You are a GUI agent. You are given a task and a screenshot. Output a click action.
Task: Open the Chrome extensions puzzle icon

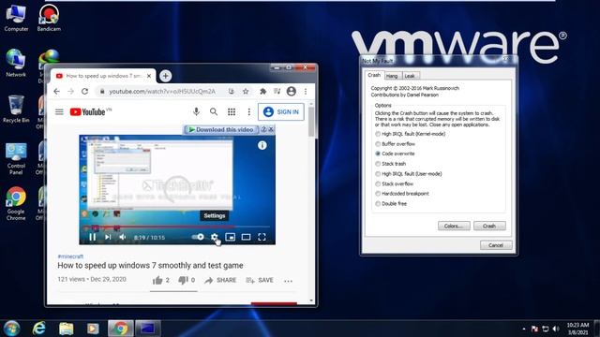point(262,92)
